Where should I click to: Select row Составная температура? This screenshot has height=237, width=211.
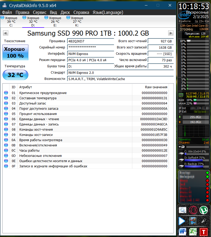click(85, 98)
